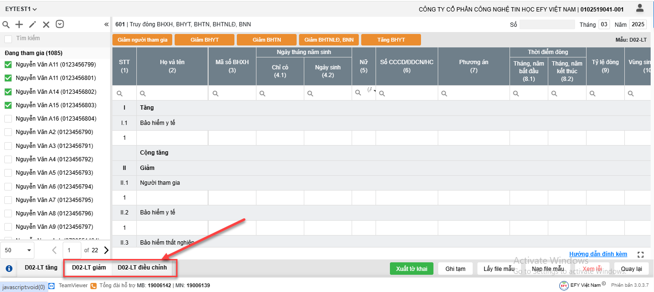Expand the boxed chevron options menu

[60, 24]
